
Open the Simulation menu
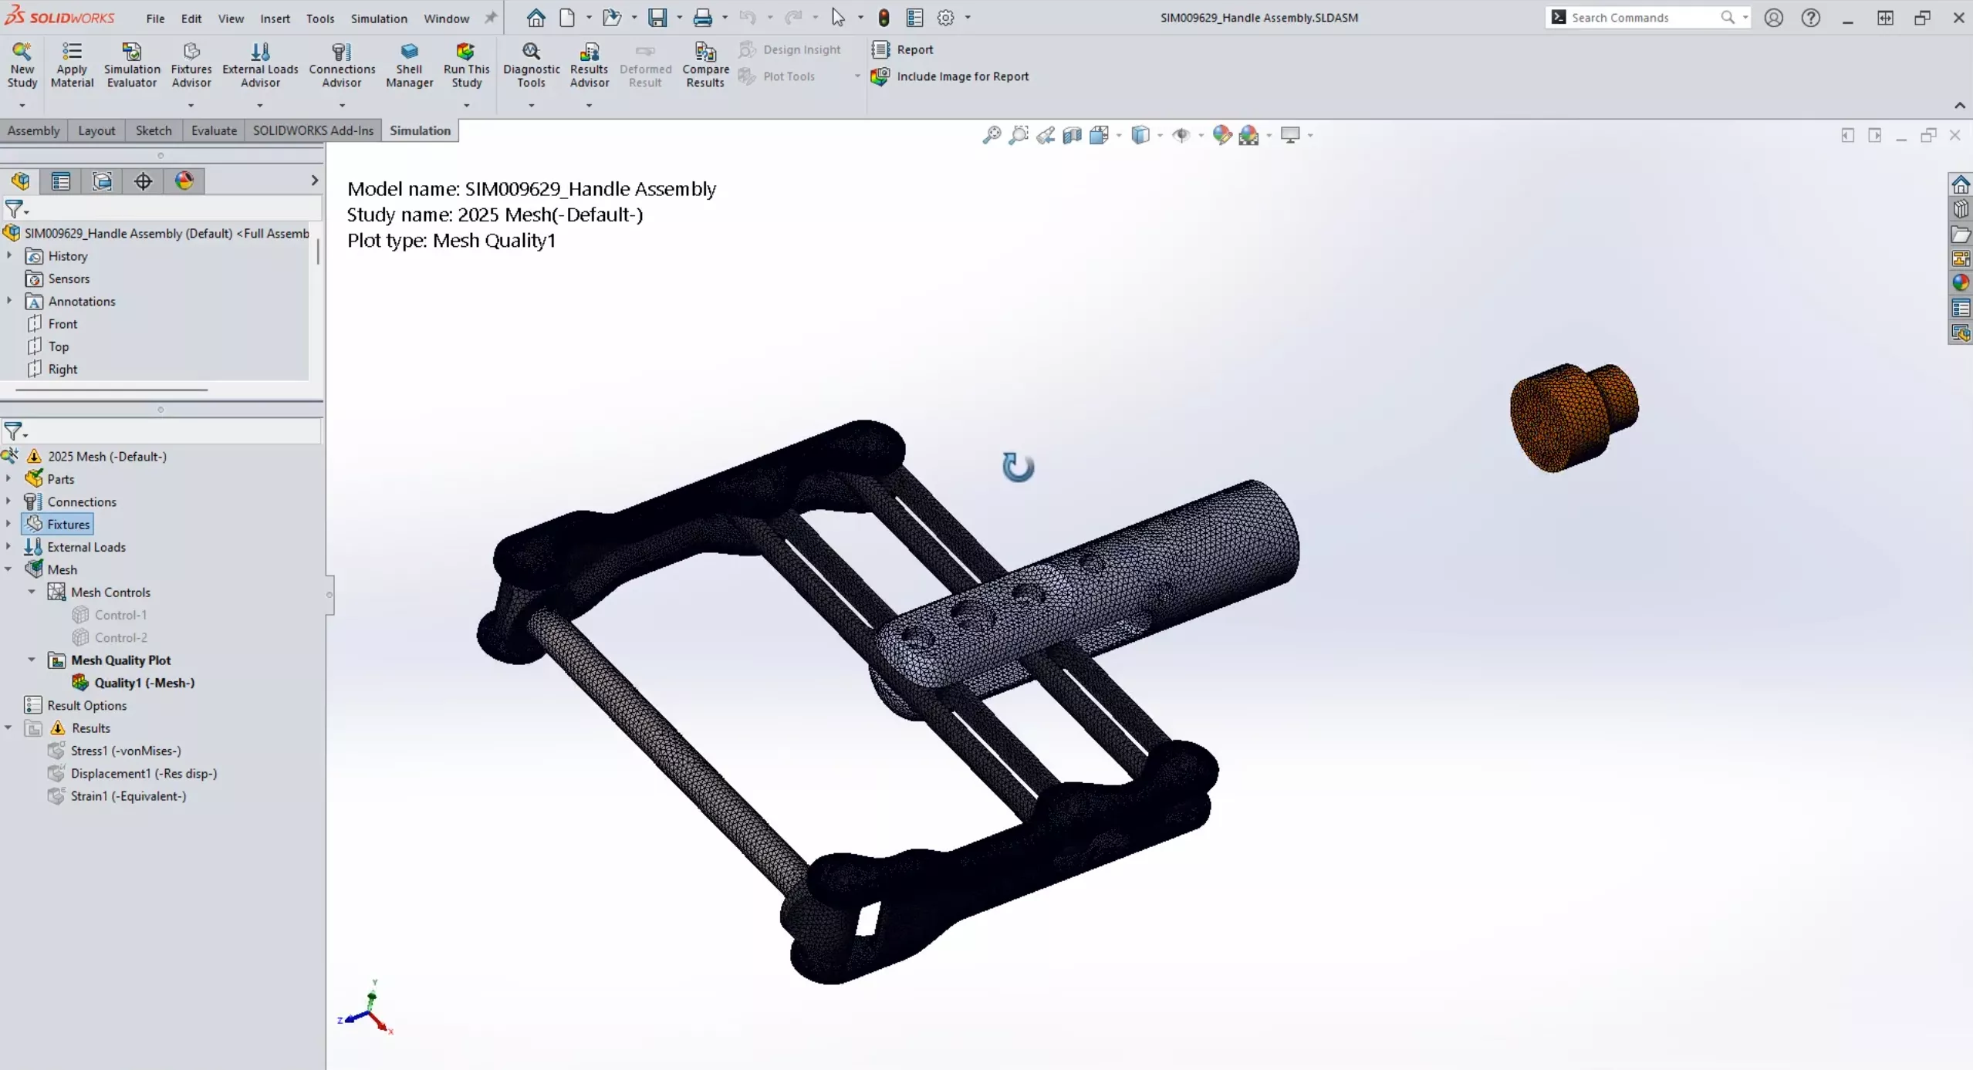tap(379, 19)
